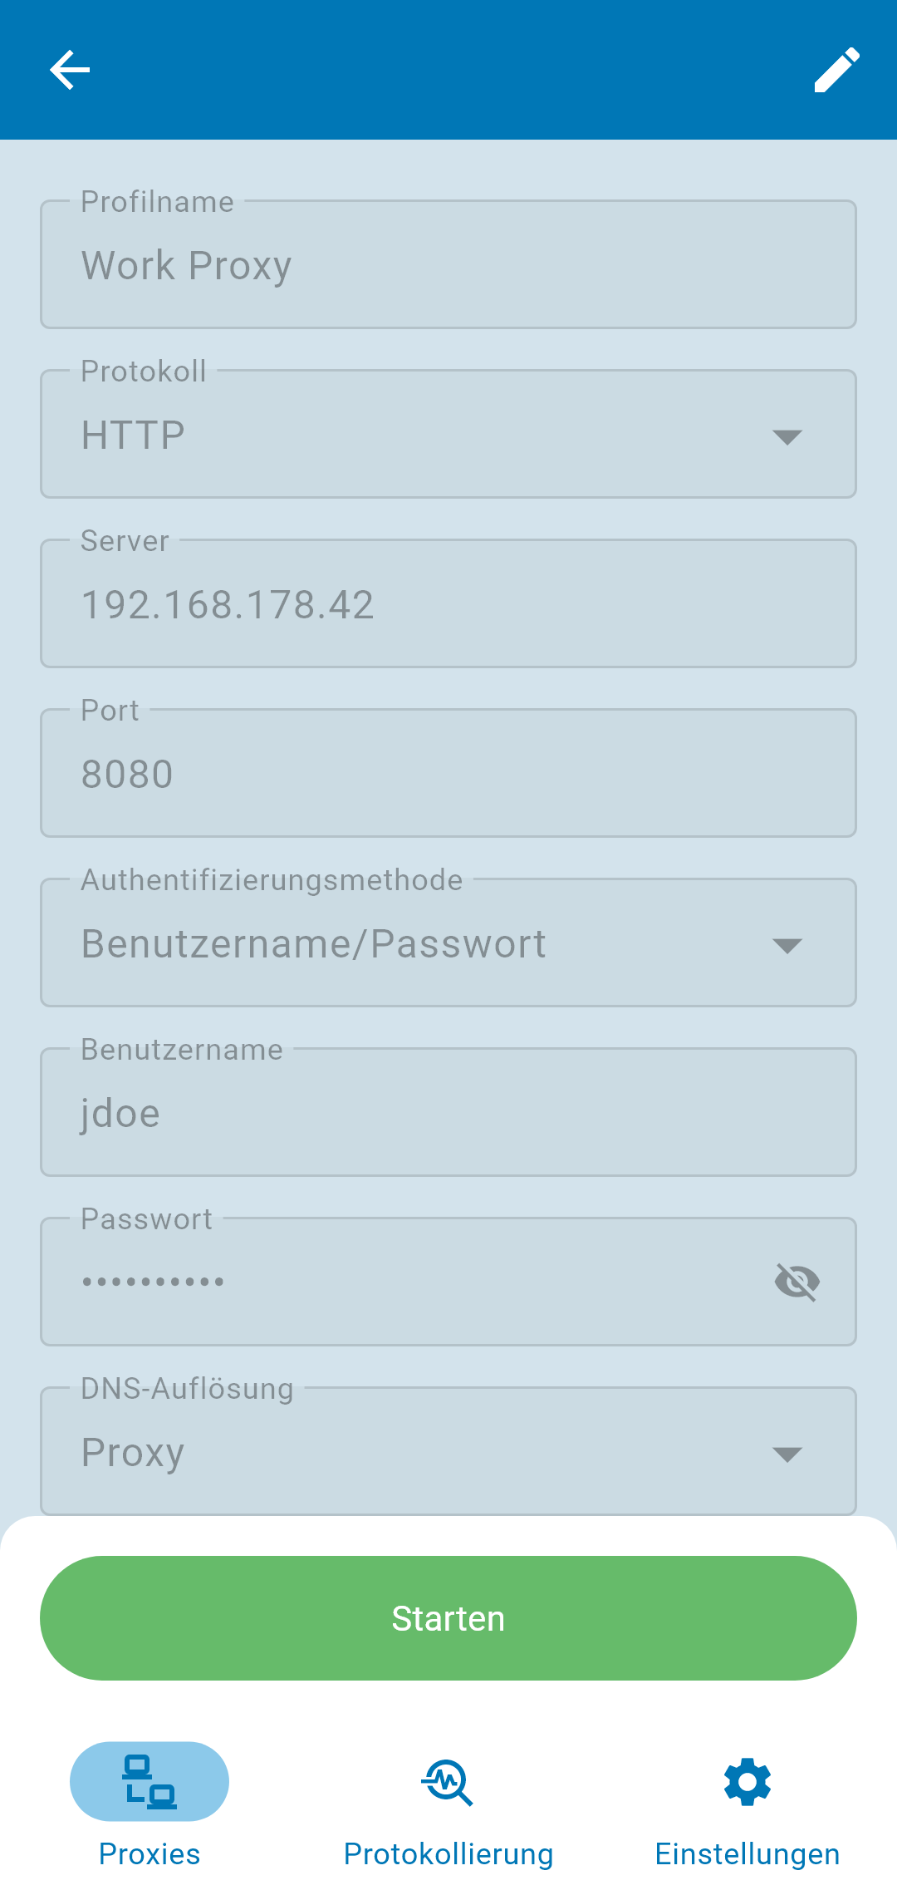Tap the back arrow icon
The image size is (897, 1895).
(x=70, y=70)
